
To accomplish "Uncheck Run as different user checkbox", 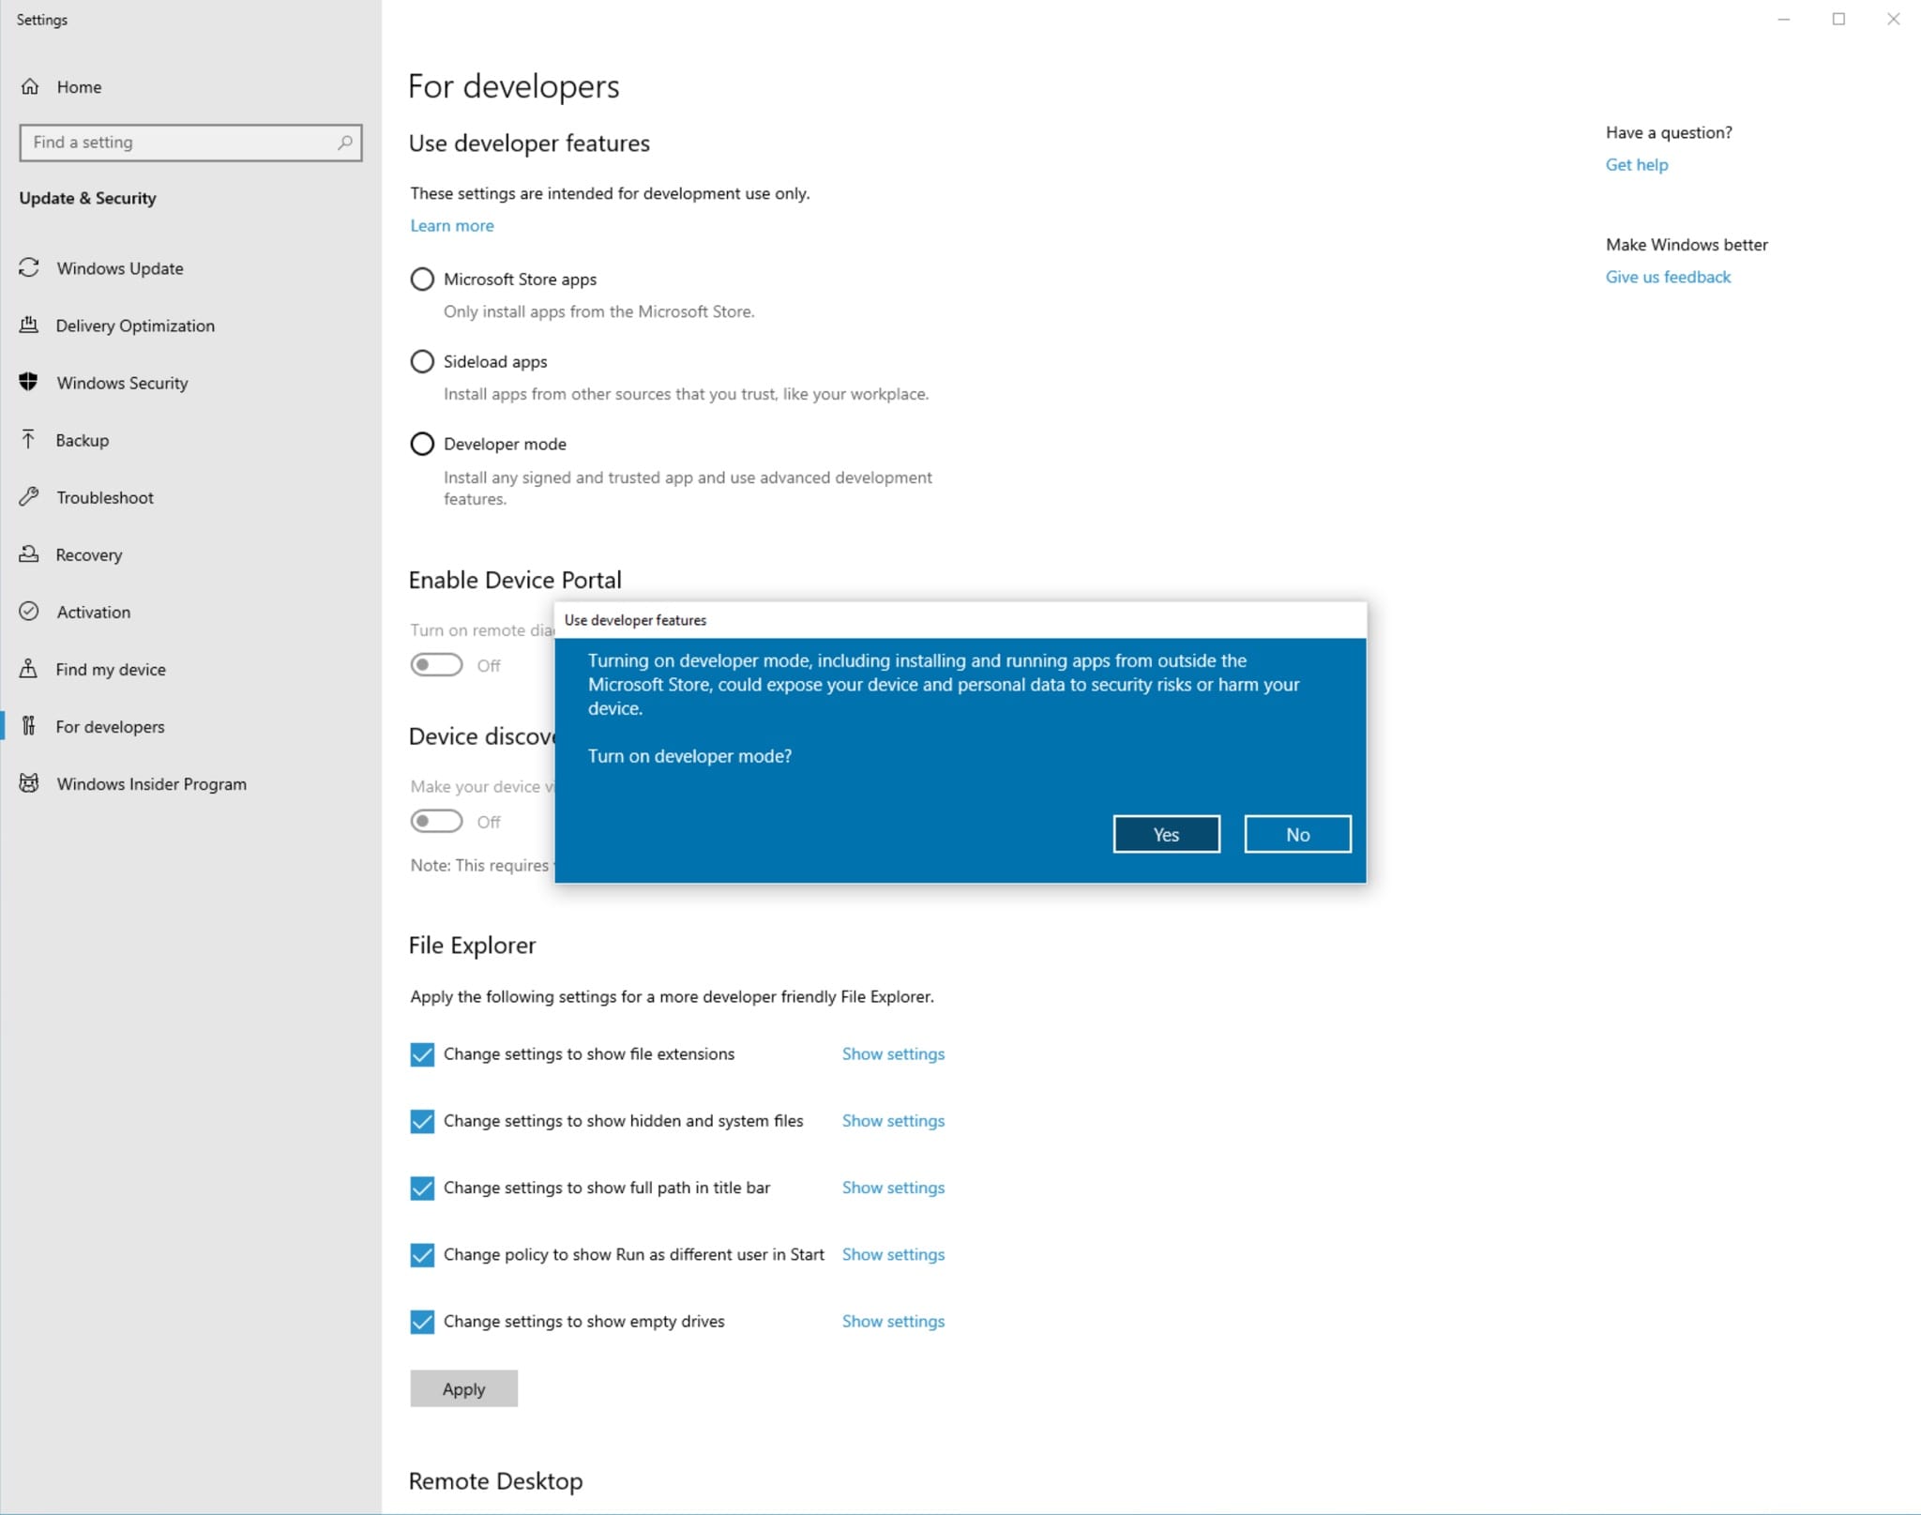I will coord(422,1255).
